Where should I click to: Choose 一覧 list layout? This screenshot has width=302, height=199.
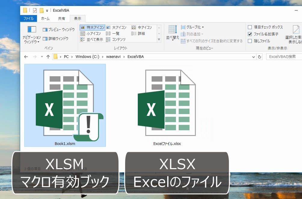[x=113, y=33]
